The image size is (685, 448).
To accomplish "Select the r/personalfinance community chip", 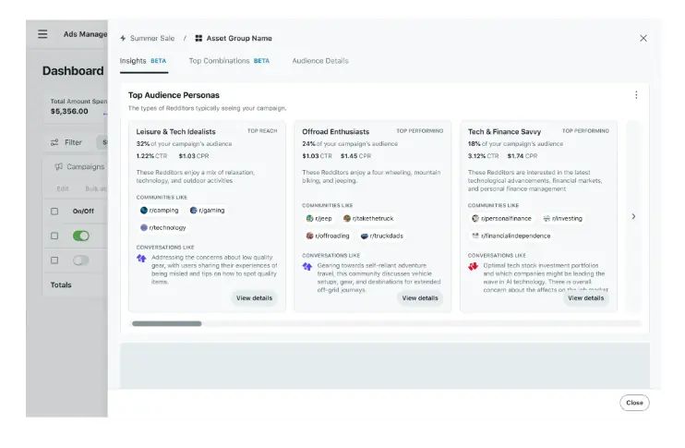I will click(501, 219).
